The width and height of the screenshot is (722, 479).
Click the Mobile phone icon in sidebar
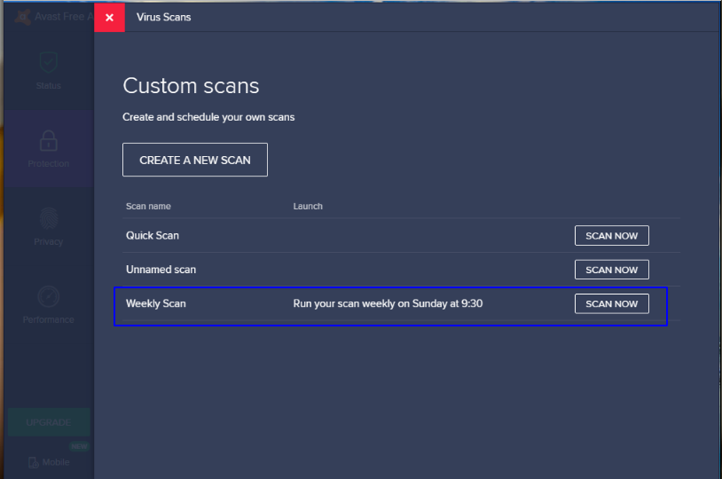coord(33,462)
